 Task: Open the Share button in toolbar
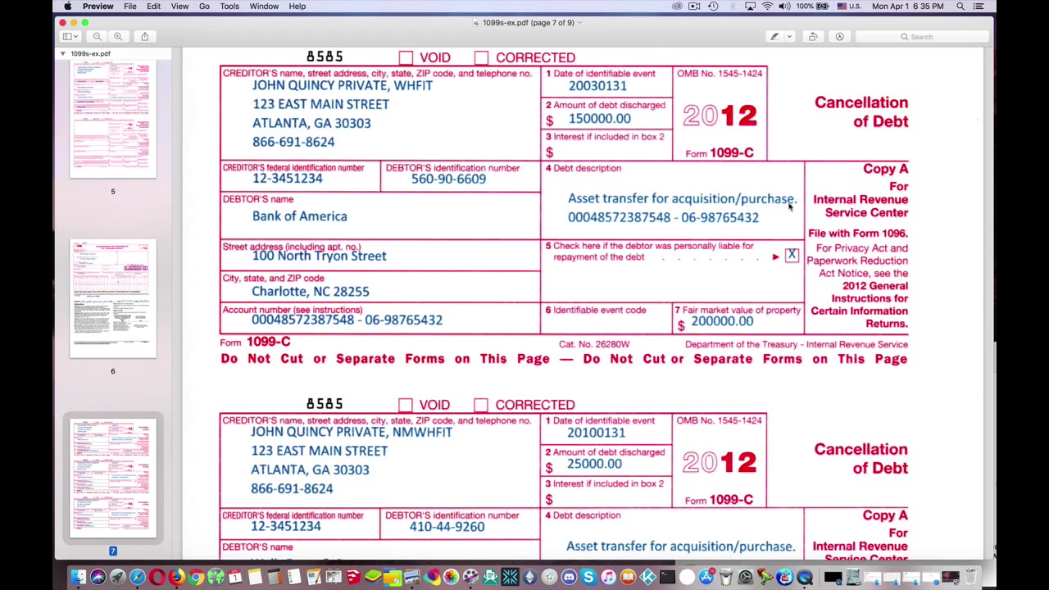pyautogui.click(x=145, y=36)
